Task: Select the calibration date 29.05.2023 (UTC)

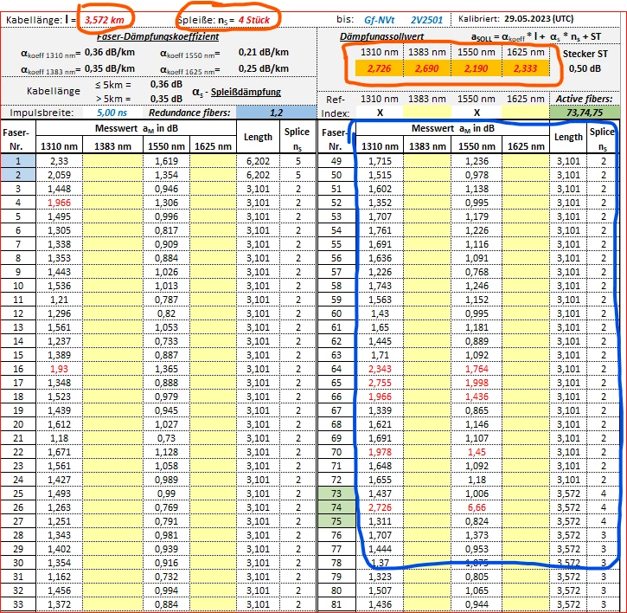Action: point(539,19)
